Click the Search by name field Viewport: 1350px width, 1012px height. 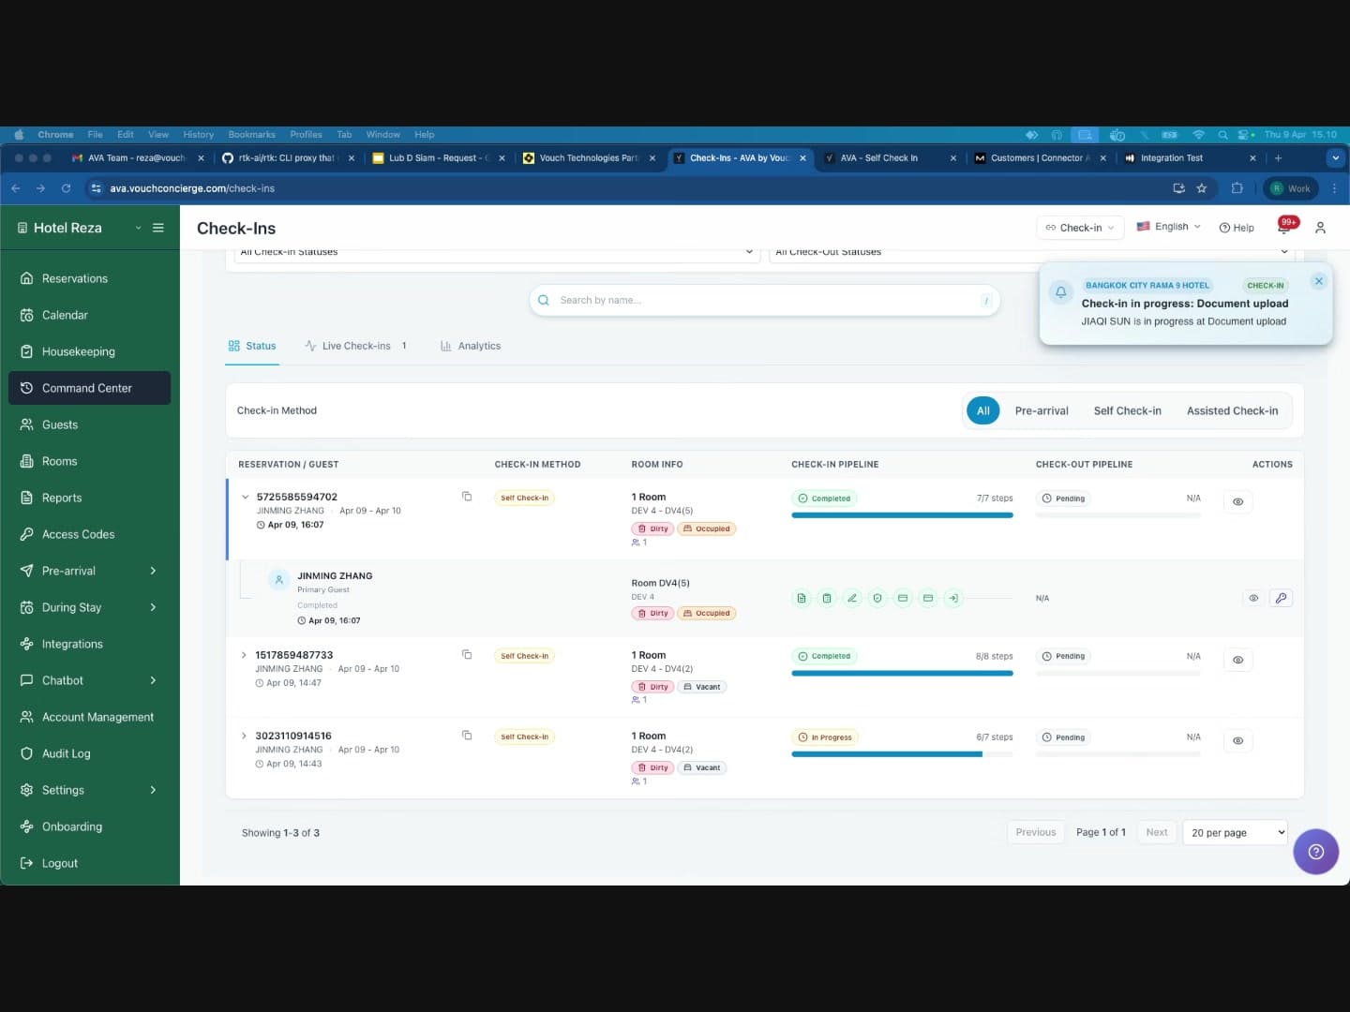click(764, 301)
